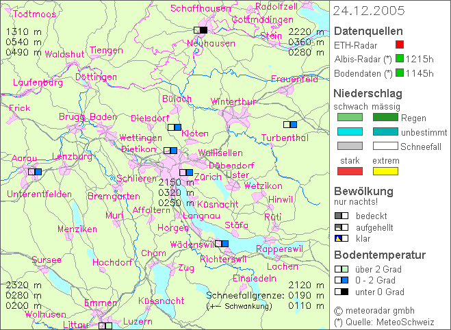Click the Rapperswil town label
Screen dimensions: 451x330
click(280, 249)
